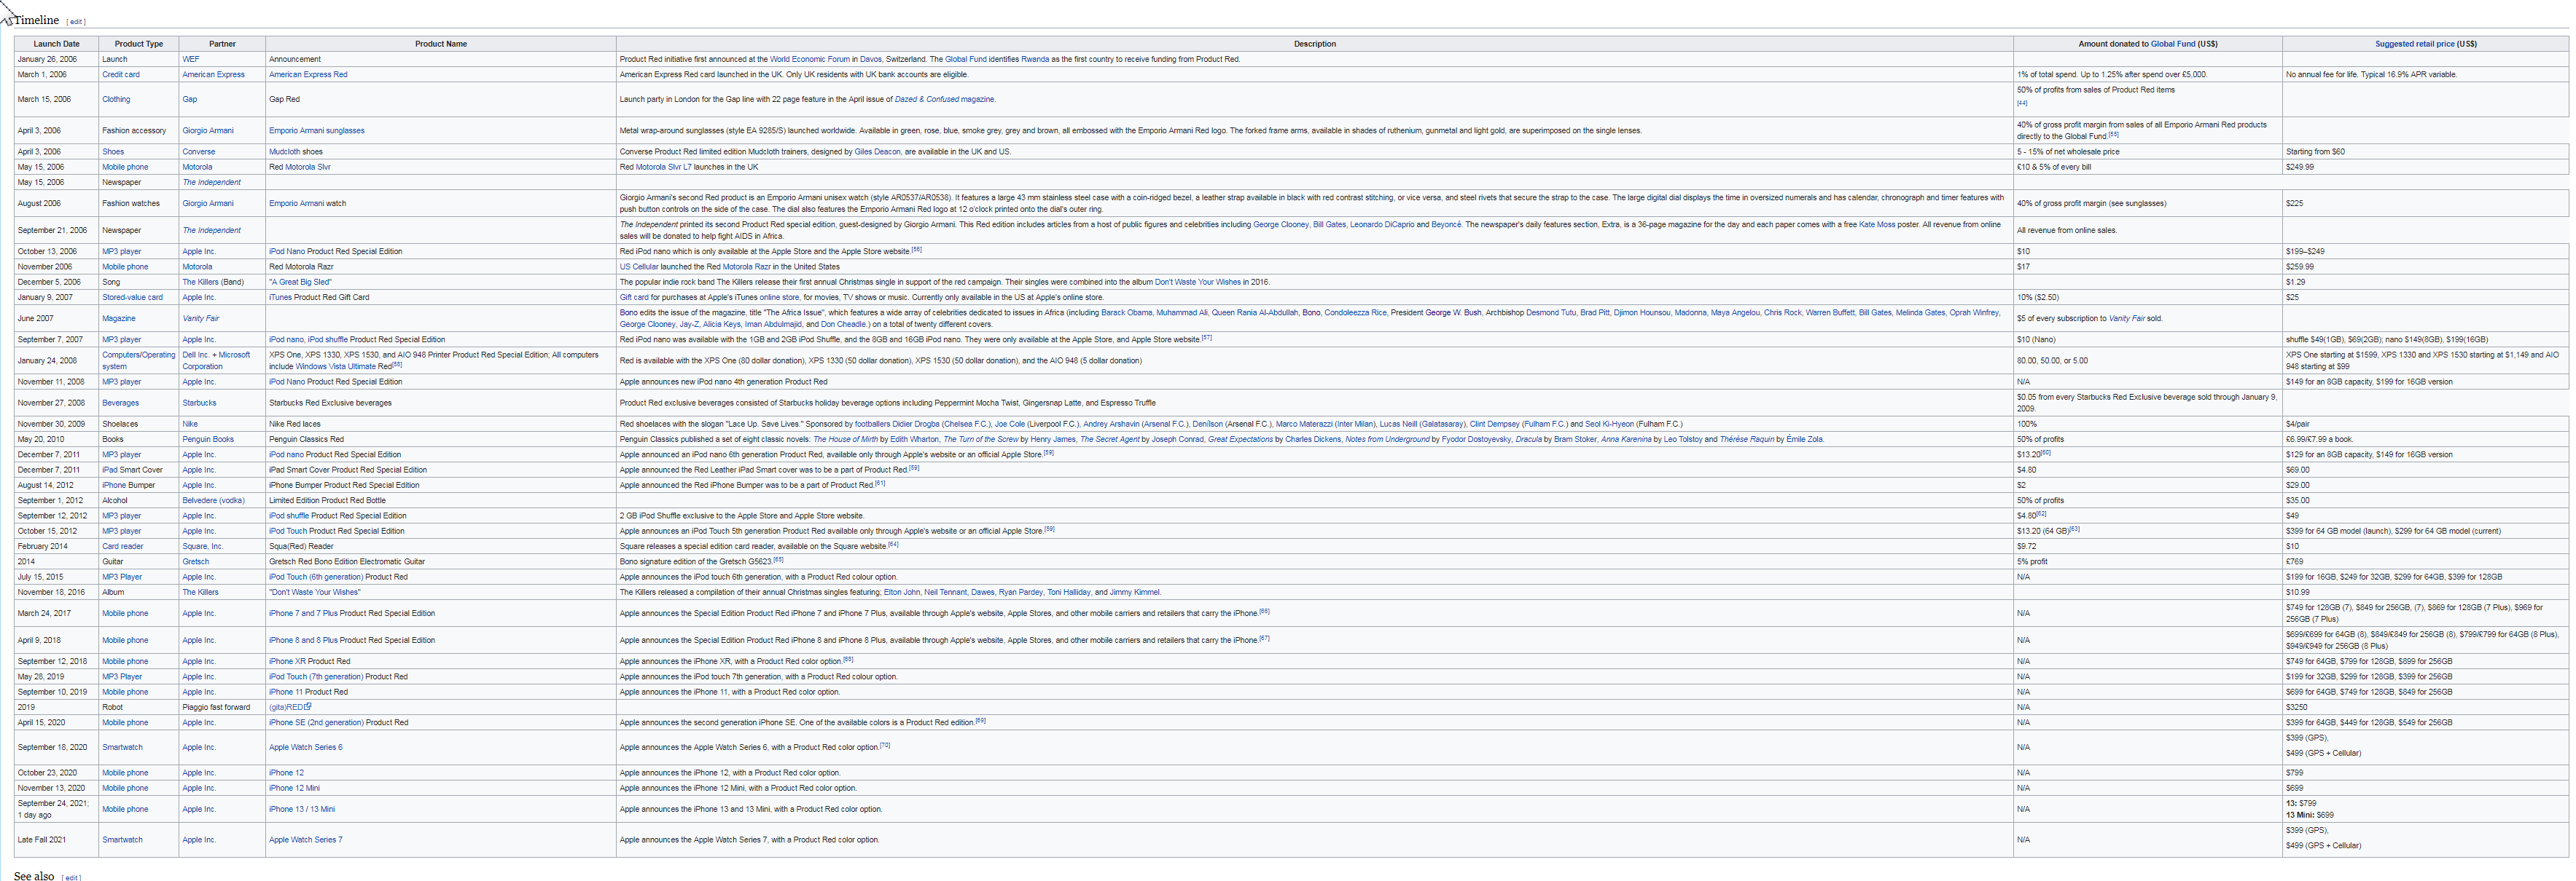This screenshot has height=881, width=2576.
Task: Open the iPhone 11 product link
Action: [285, 691]
